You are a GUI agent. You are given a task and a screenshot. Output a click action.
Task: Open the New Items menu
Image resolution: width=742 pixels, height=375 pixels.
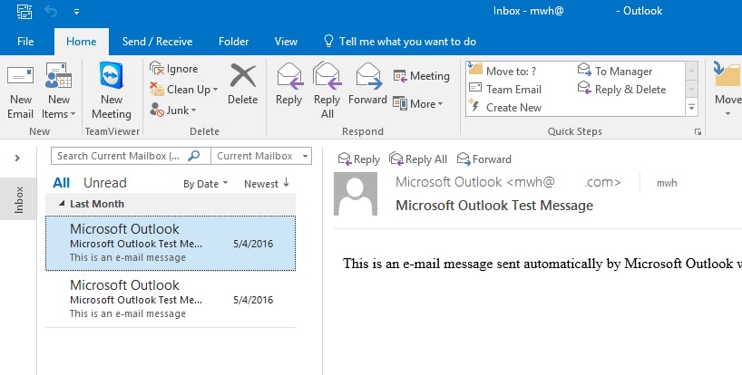click(59, 92)
